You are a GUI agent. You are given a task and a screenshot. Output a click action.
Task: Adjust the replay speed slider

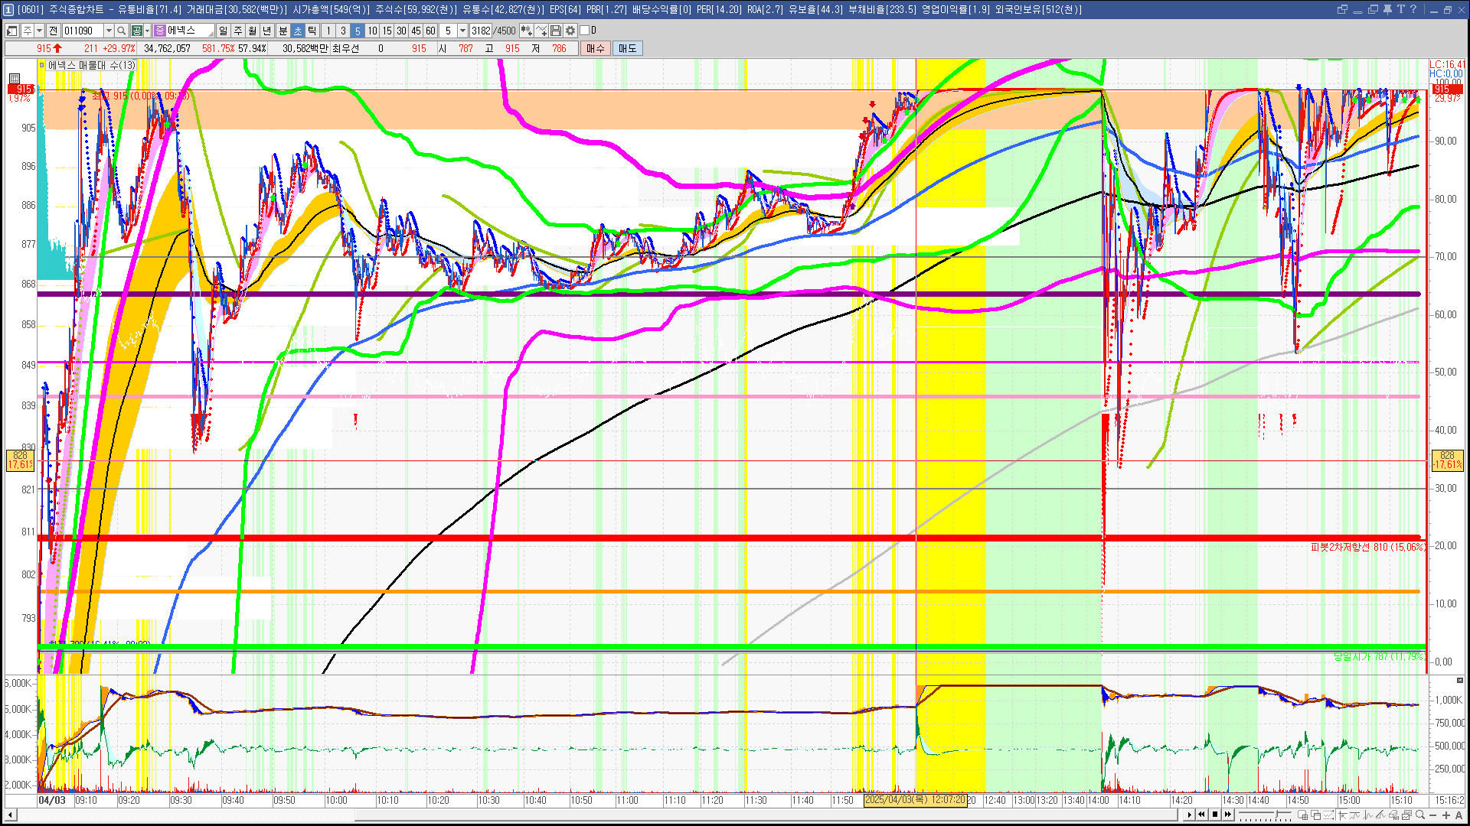pyautogui.click(x=1277, y=814)
